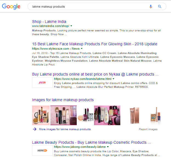Open second image with products on pink fabric
This screenshot has height=162, width=171.
click(64, 115)
